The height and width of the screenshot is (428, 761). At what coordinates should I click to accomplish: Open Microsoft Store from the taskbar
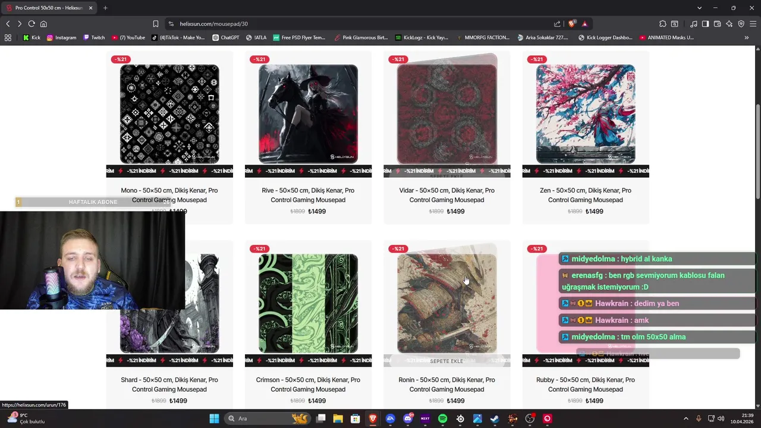click(356, 418)
